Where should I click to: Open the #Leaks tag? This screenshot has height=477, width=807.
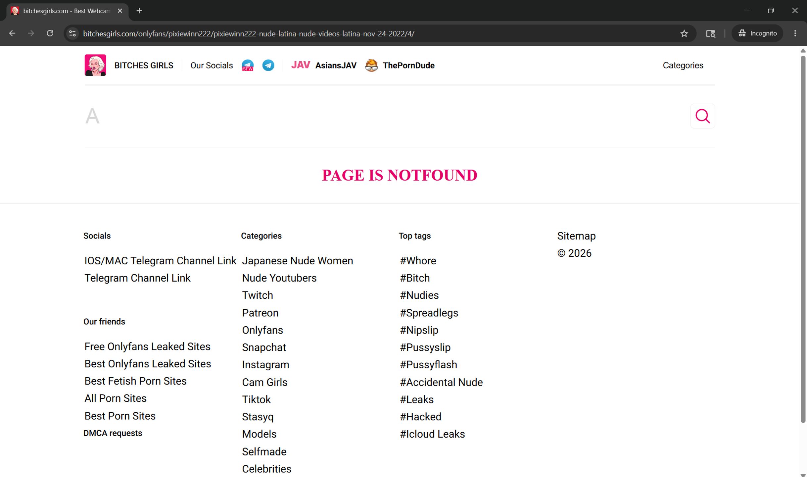(x=417, y=399)
